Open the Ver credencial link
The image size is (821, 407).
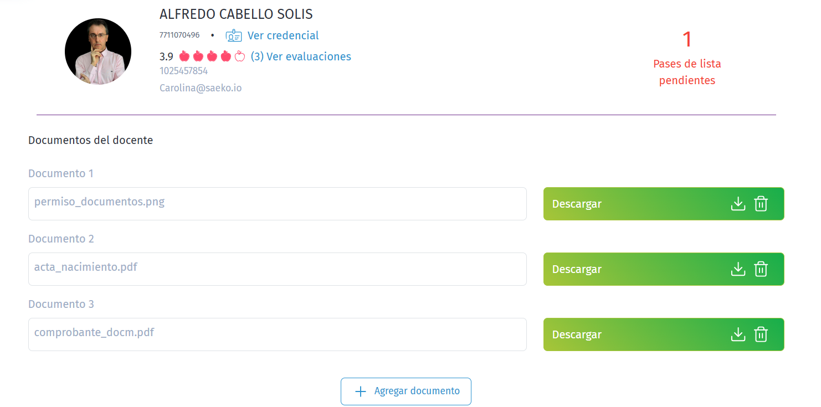(x=283, y=35)
